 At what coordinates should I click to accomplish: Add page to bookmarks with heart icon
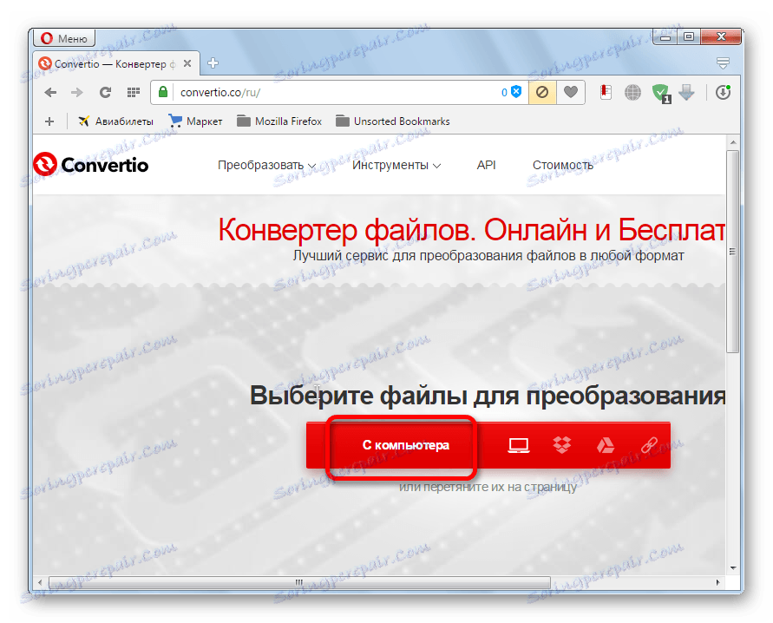[570, 92]
